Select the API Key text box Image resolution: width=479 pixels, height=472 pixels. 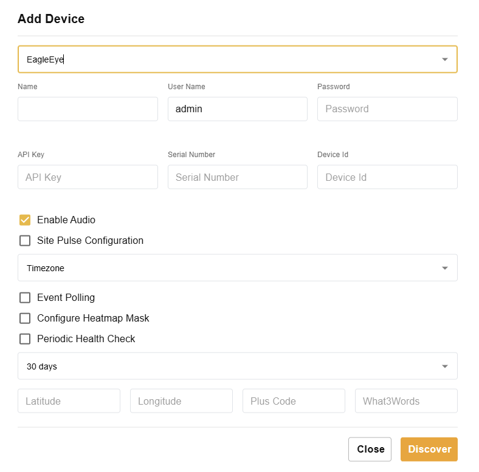pyautogui.click(x=88, y=177)
